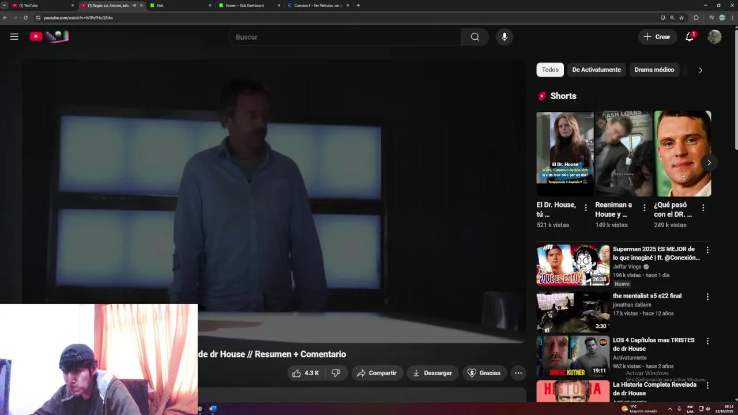The width and height of the screenshot is (738, 415).
Task: Click the Descargar button
Action: point(432,373)
